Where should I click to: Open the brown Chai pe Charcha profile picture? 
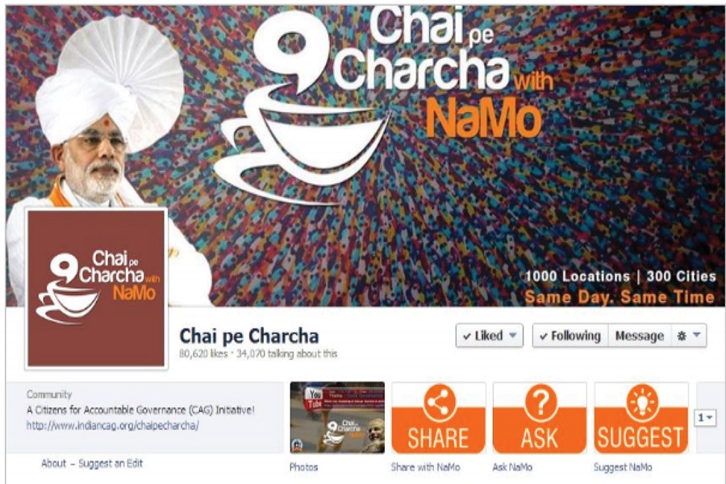tap(96, 288)
